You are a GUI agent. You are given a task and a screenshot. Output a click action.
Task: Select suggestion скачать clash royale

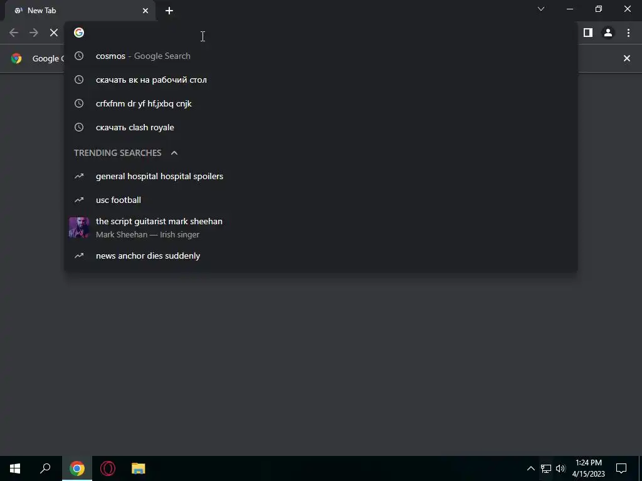pos(321,127)
